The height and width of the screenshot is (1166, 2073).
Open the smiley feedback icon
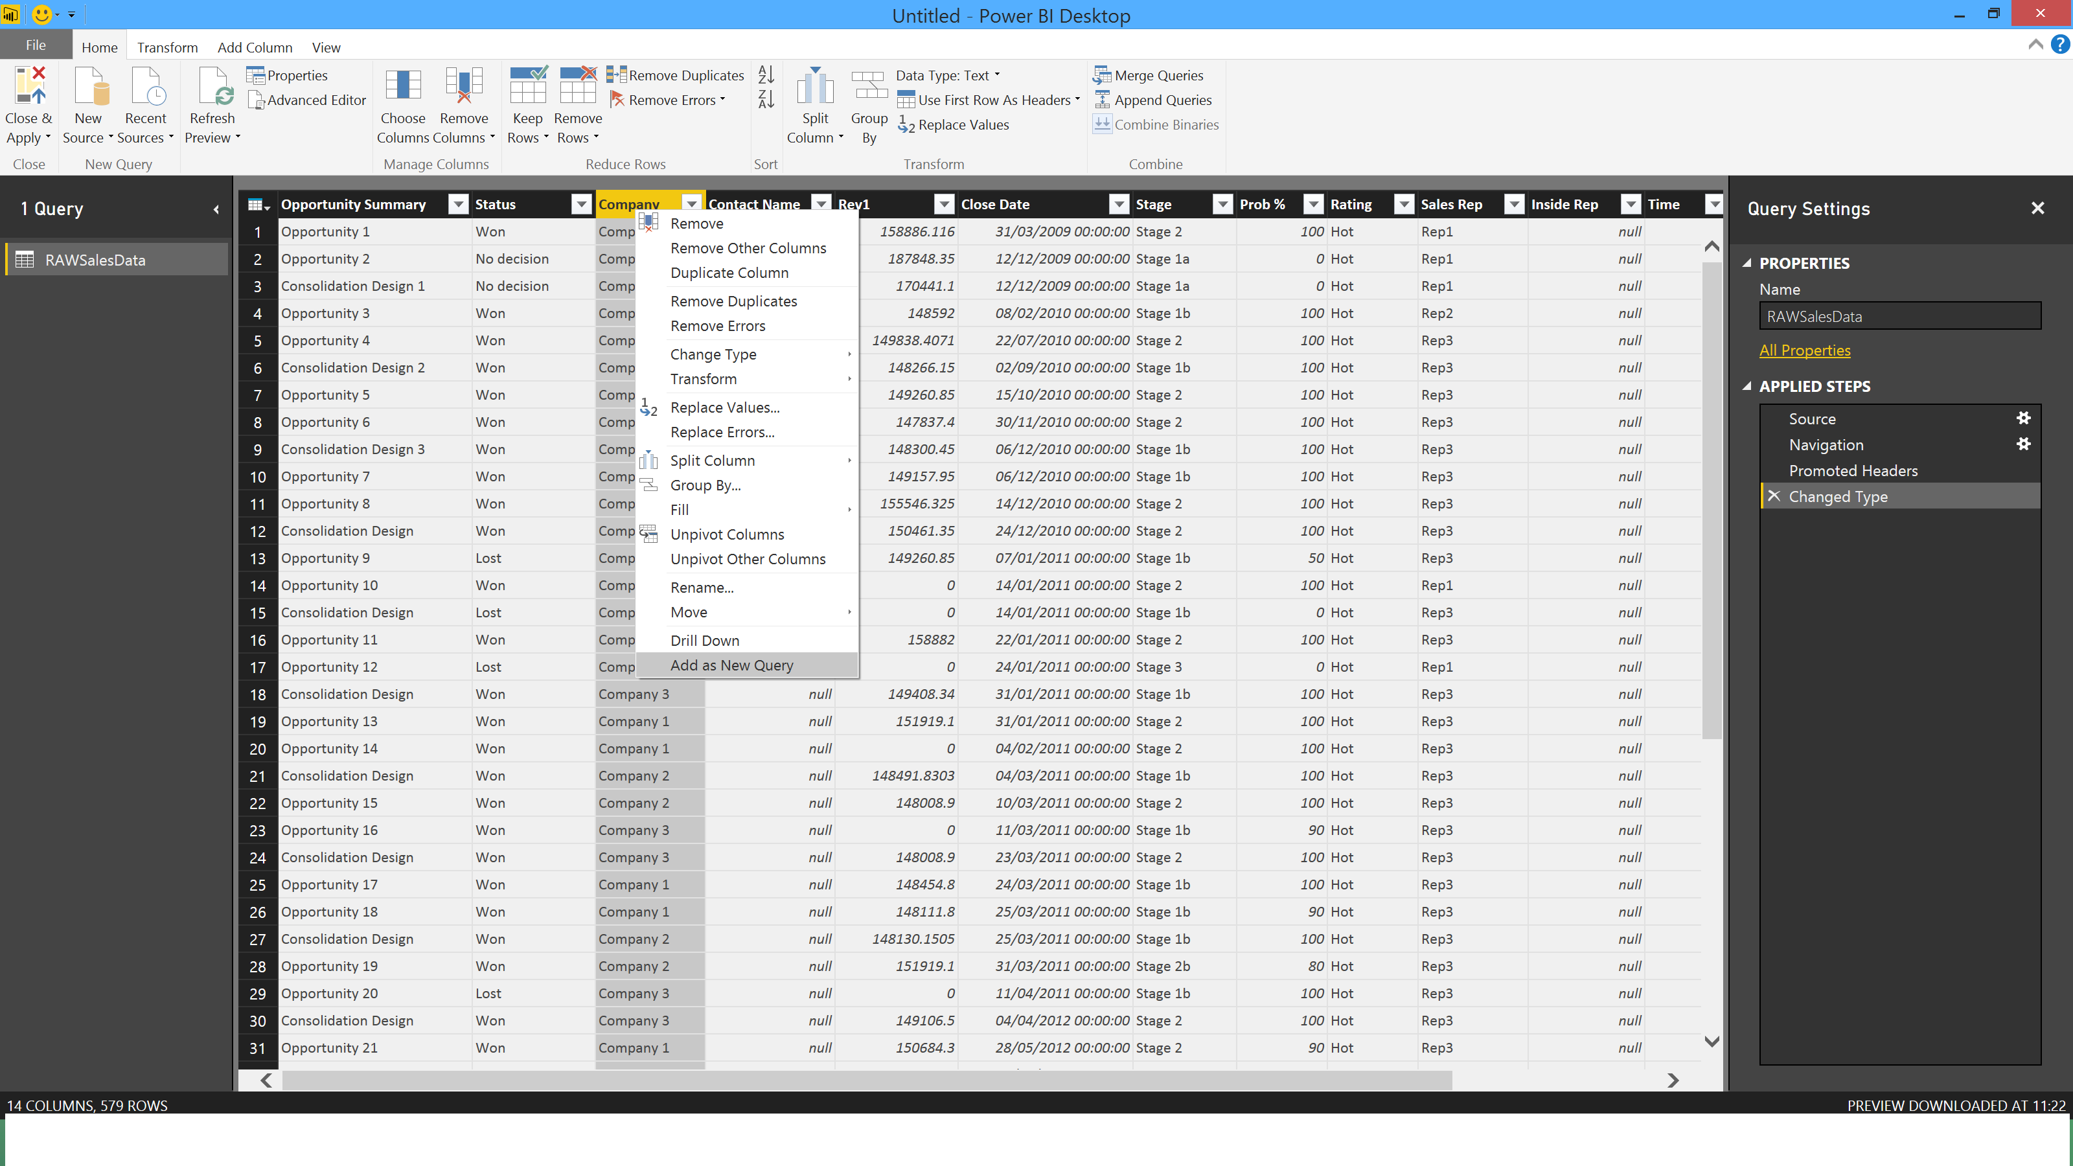pos(42,14)
